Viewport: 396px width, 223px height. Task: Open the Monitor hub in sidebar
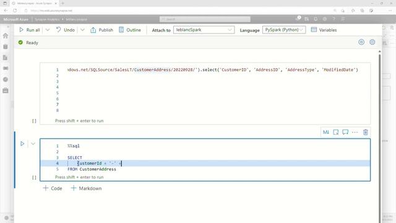point(6,79)
